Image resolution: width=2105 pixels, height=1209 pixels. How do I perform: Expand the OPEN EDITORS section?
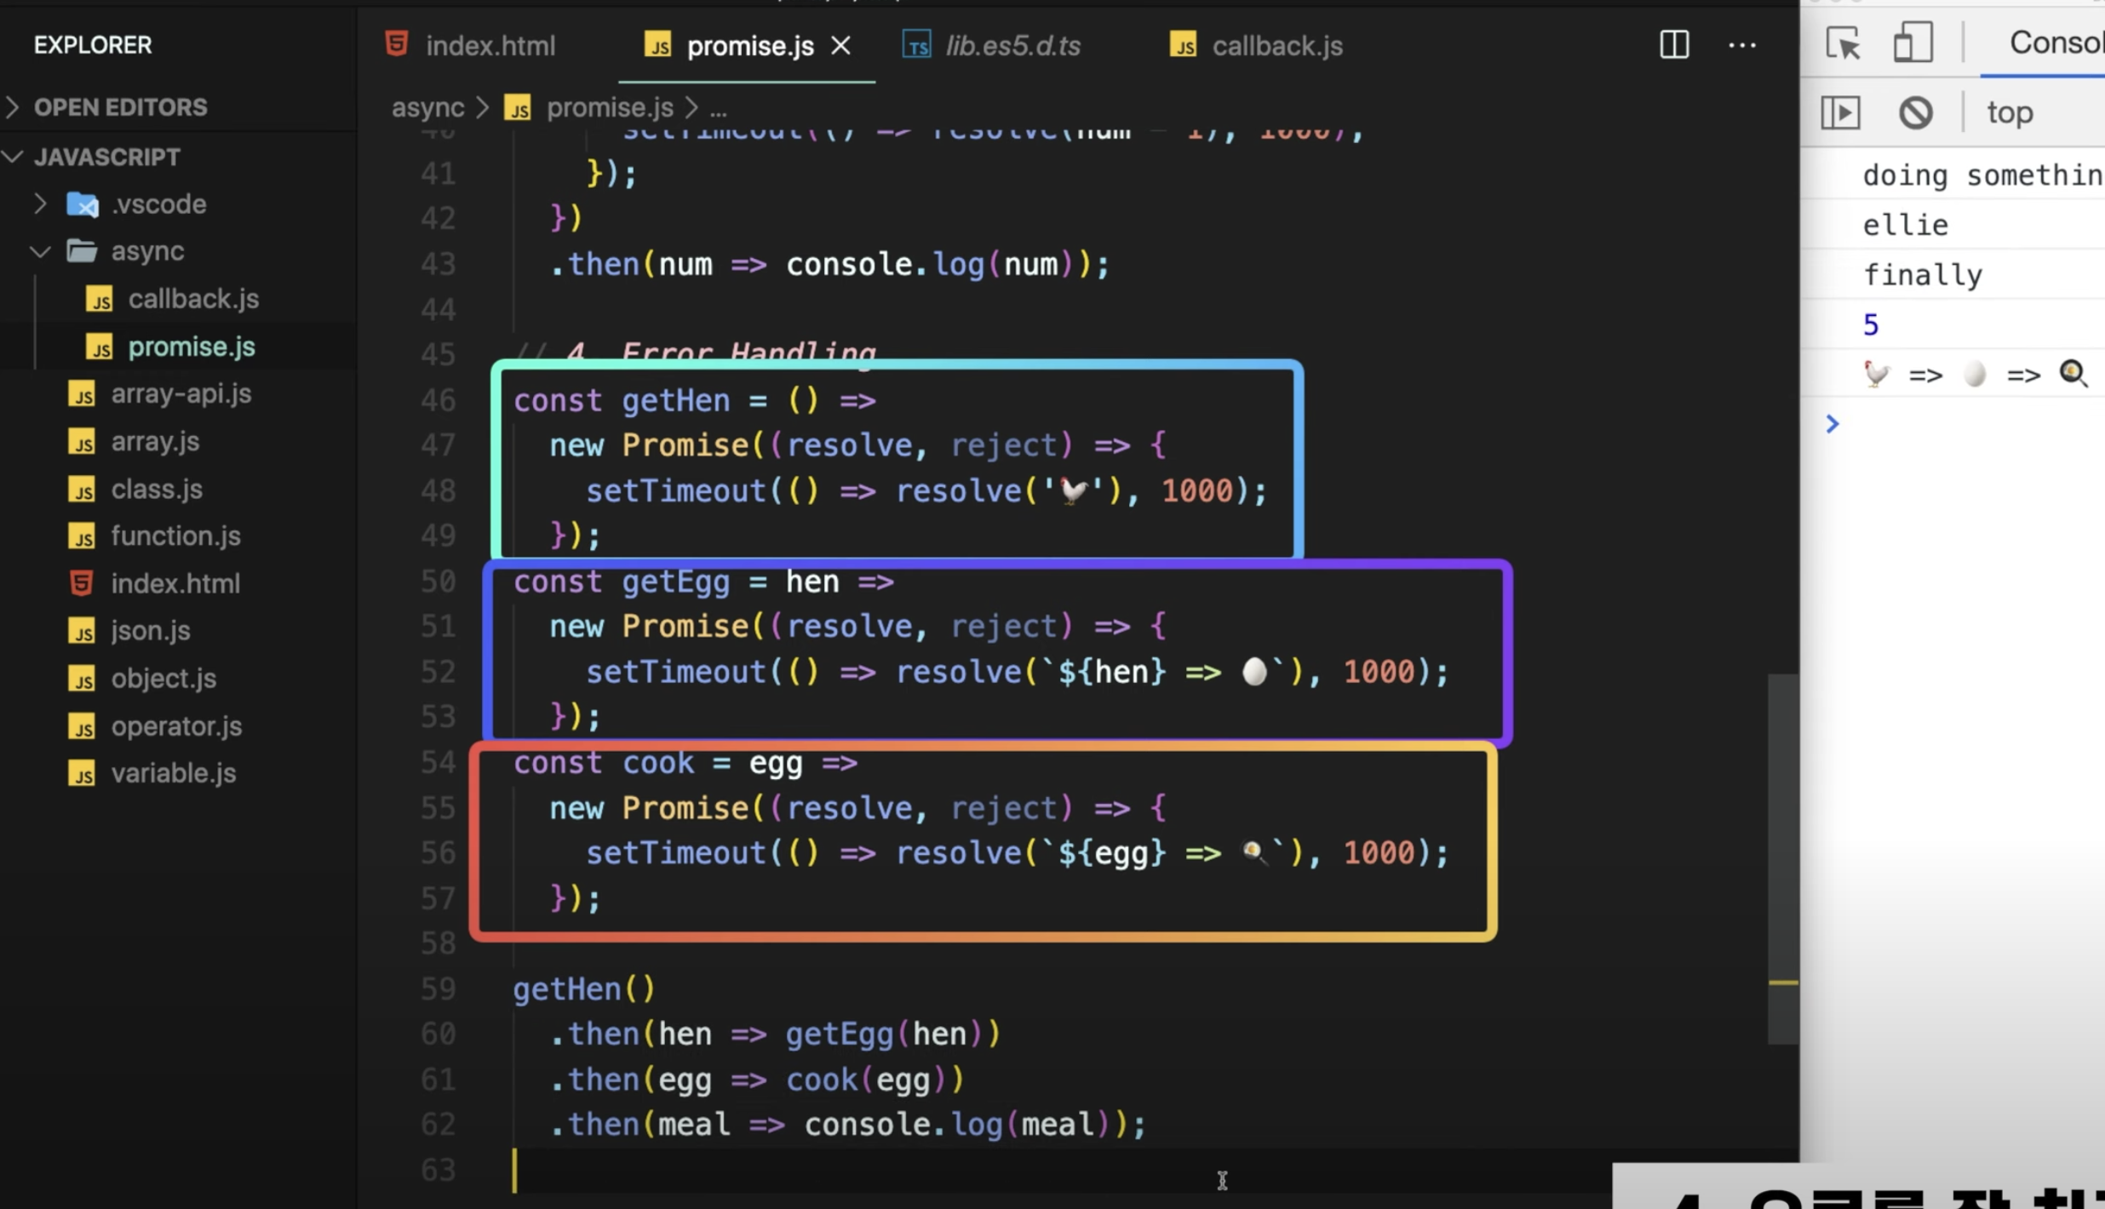(x=119, y=107)
